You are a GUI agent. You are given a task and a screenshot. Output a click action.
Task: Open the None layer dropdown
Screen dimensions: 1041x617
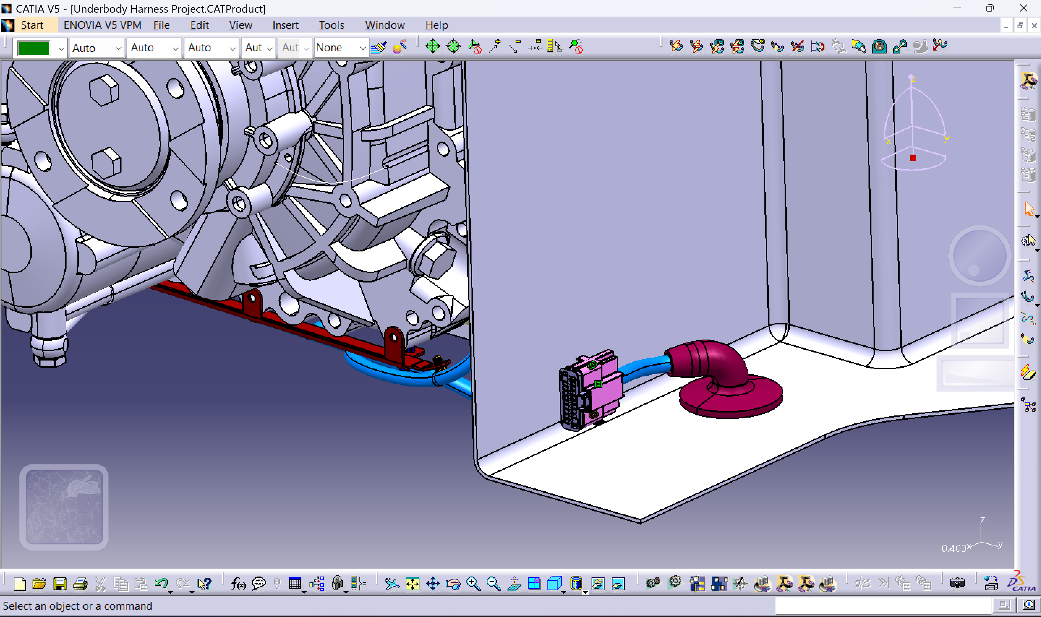[x=362, y=48]
